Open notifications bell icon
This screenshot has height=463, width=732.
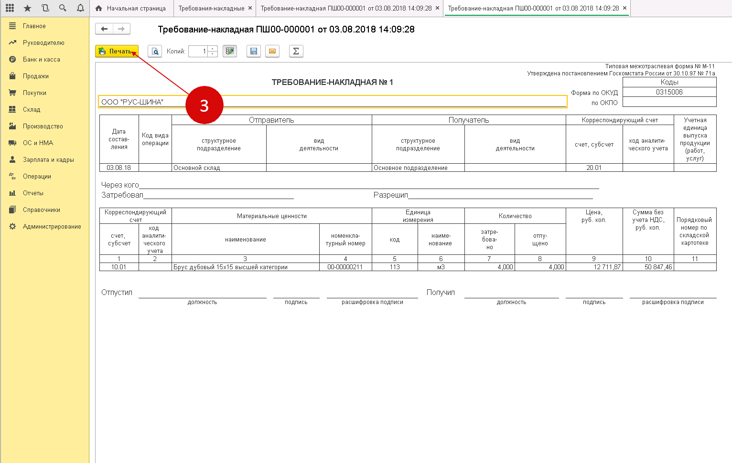80,8
